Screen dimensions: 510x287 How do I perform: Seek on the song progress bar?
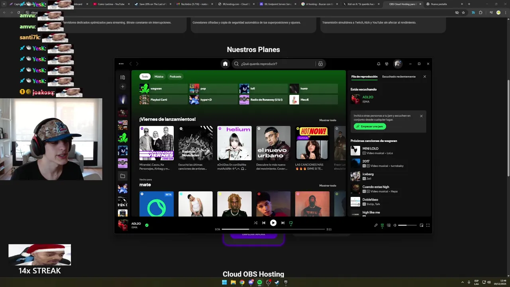tap(273, 229)
